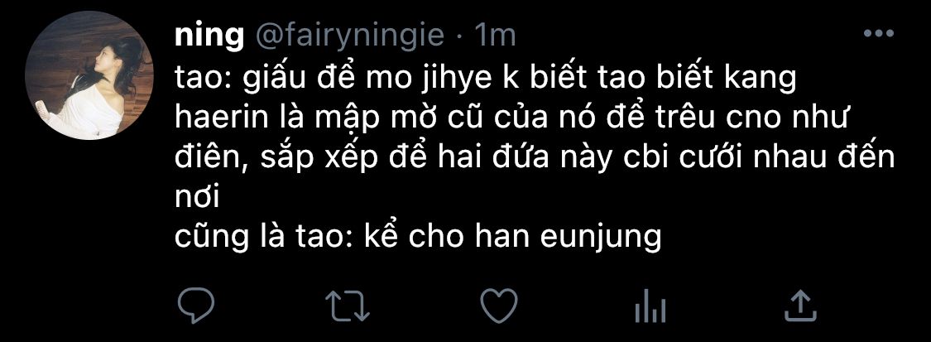
Task: View tweet analytics bar chart icon
Action: (x=650, y=307)
